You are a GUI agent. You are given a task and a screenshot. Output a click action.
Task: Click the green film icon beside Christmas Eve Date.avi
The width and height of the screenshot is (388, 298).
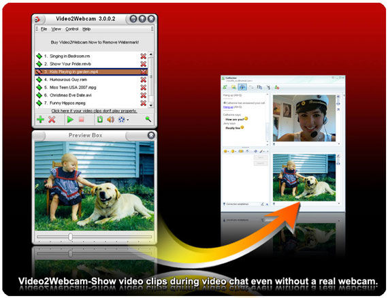click(x=39, y=95)
